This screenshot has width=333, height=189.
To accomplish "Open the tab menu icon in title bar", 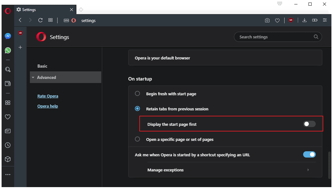I will tap(280, 3).
